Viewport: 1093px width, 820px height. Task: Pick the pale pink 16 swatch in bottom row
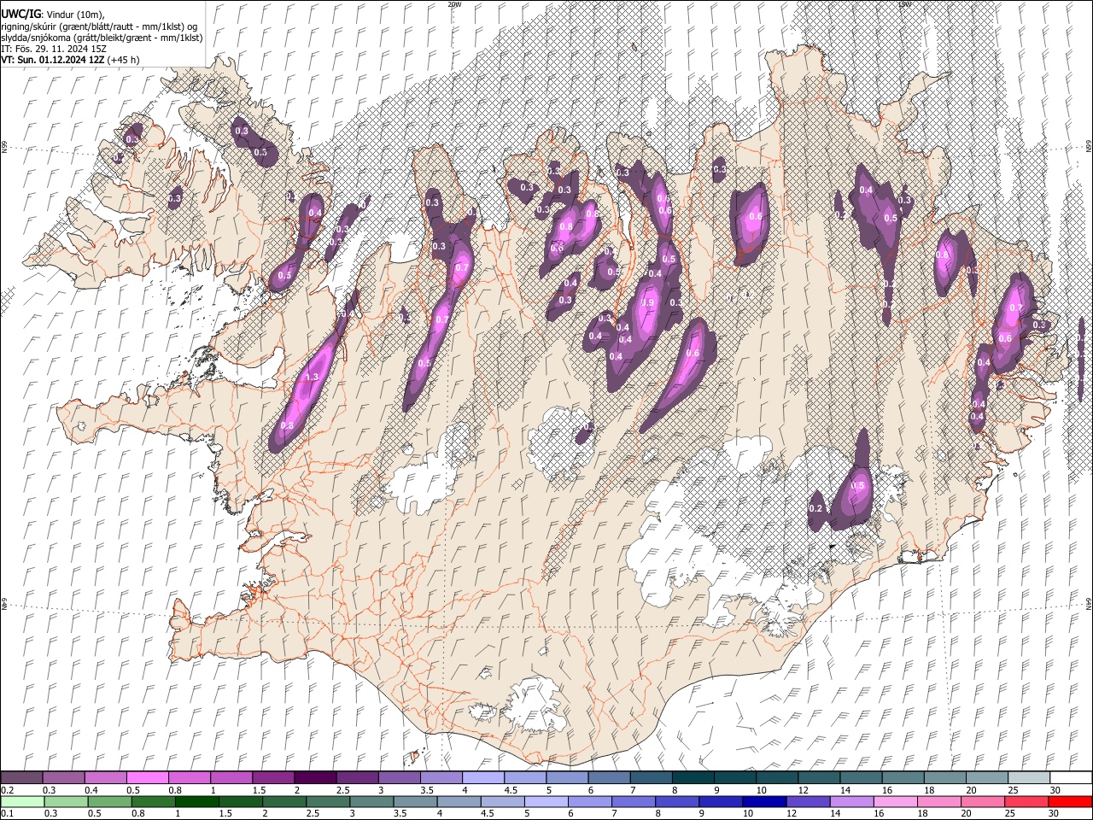tap(895, 801)
